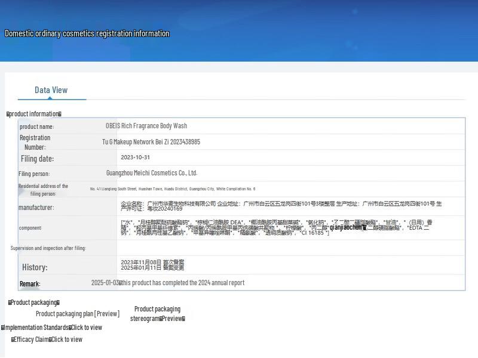Click the manufacturer details cell

(x=281, y=206)
